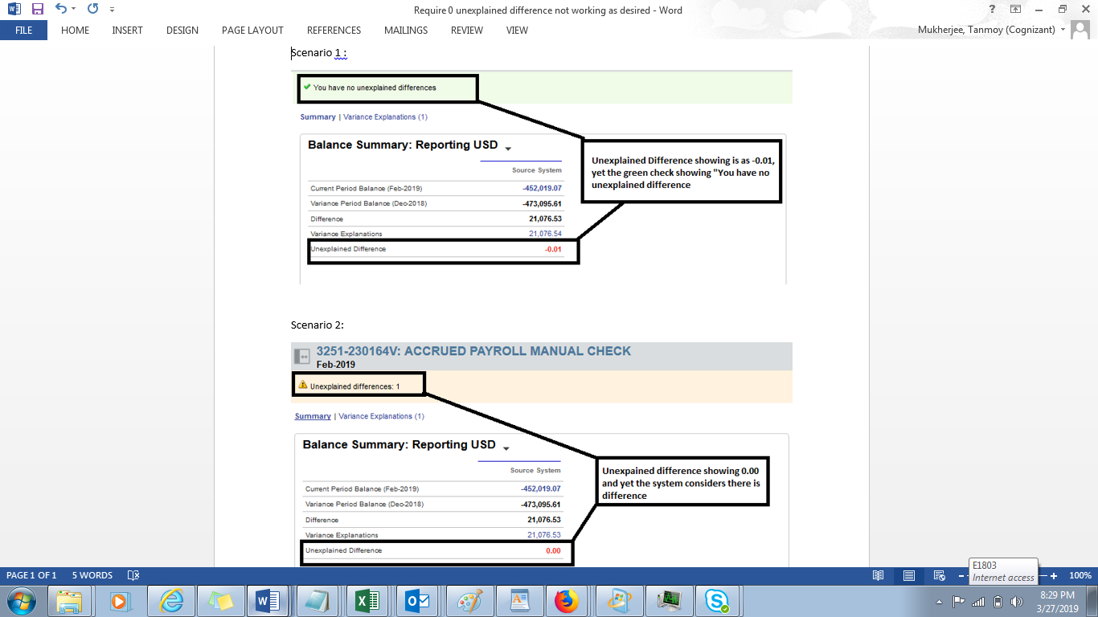This screenshot has height=617, width=1098.
Task: Click the volume speaker tray icon
Action: pyautogui.click(x=1017, y=602)
